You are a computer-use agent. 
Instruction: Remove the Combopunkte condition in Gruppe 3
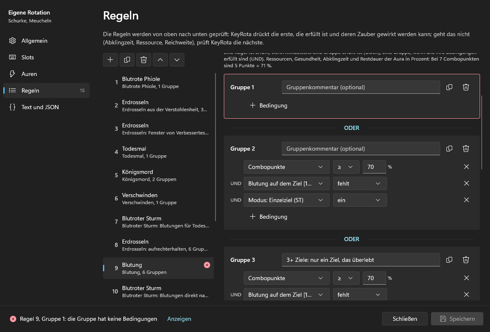(x=467, y=278)
